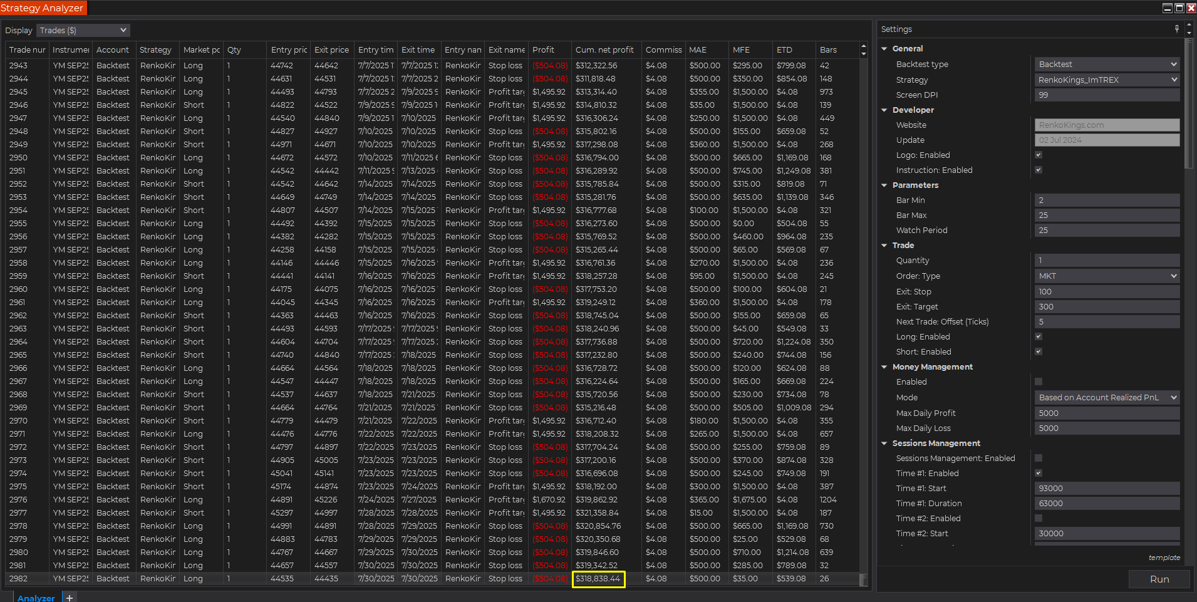Uncheck Instruction: Enabled
This screenshot has width=1197, height=602.
(x=1039, y=170)
